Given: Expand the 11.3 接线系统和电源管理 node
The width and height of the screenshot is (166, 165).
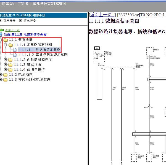Looking at the screenshot, I should point(1,80).
